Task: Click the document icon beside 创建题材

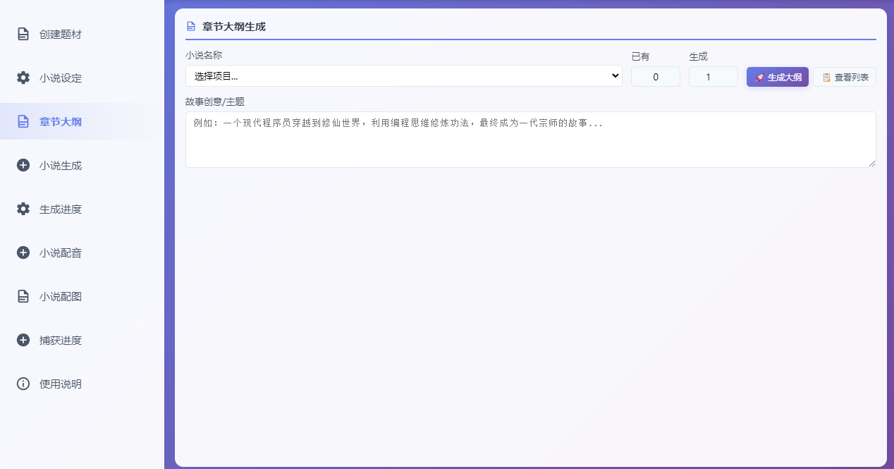Action: click(23, 34)
